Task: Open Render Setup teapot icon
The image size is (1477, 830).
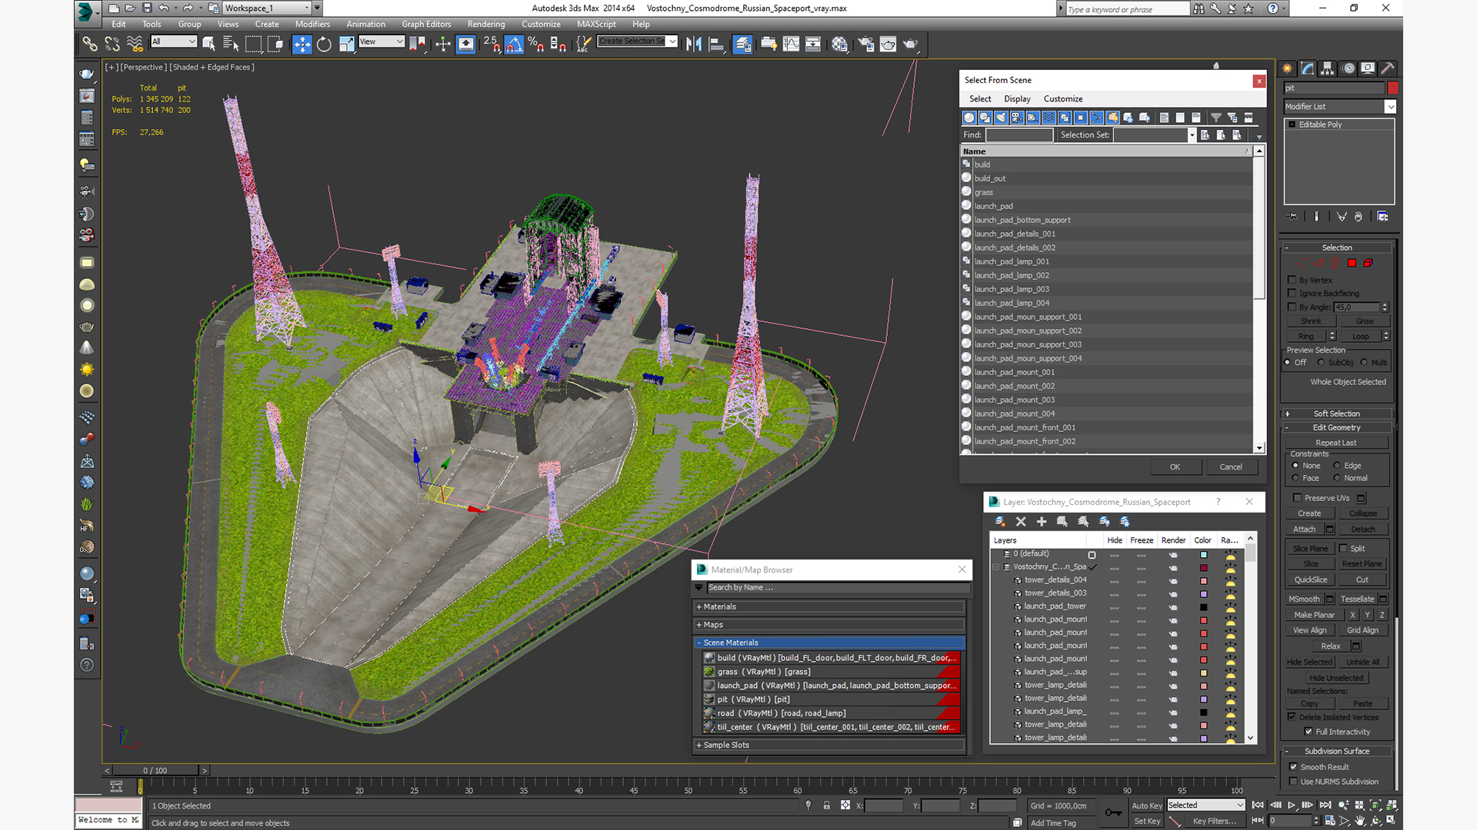Action: pos(866,44)
